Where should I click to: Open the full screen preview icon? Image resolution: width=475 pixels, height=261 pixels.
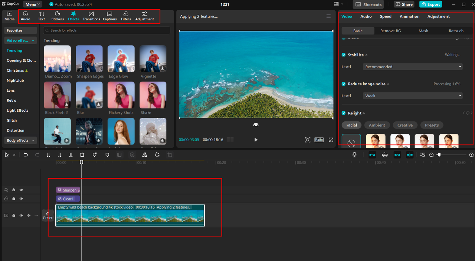tap(331, 140)
